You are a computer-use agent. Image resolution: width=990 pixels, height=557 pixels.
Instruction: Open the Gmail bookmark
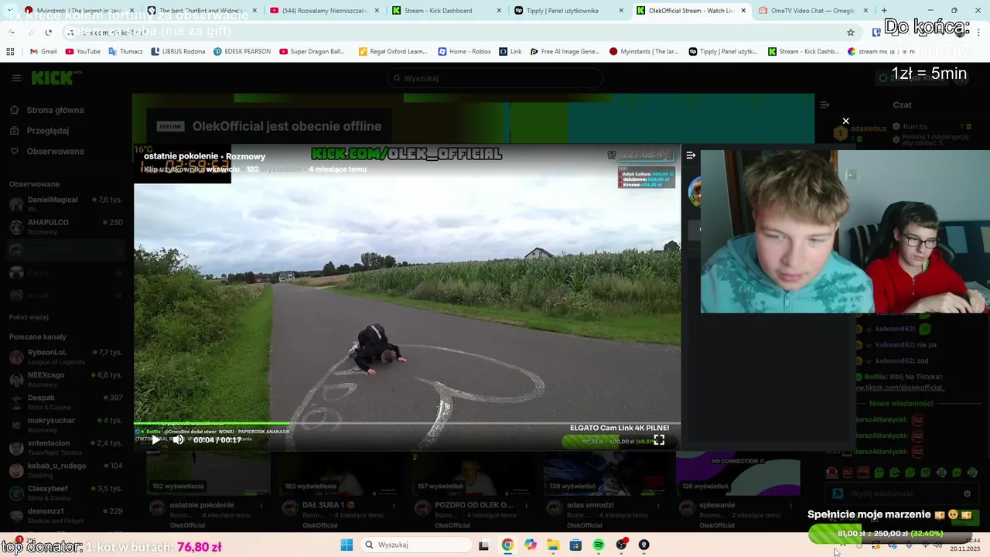pyautogui.click(x=43, y=51)
